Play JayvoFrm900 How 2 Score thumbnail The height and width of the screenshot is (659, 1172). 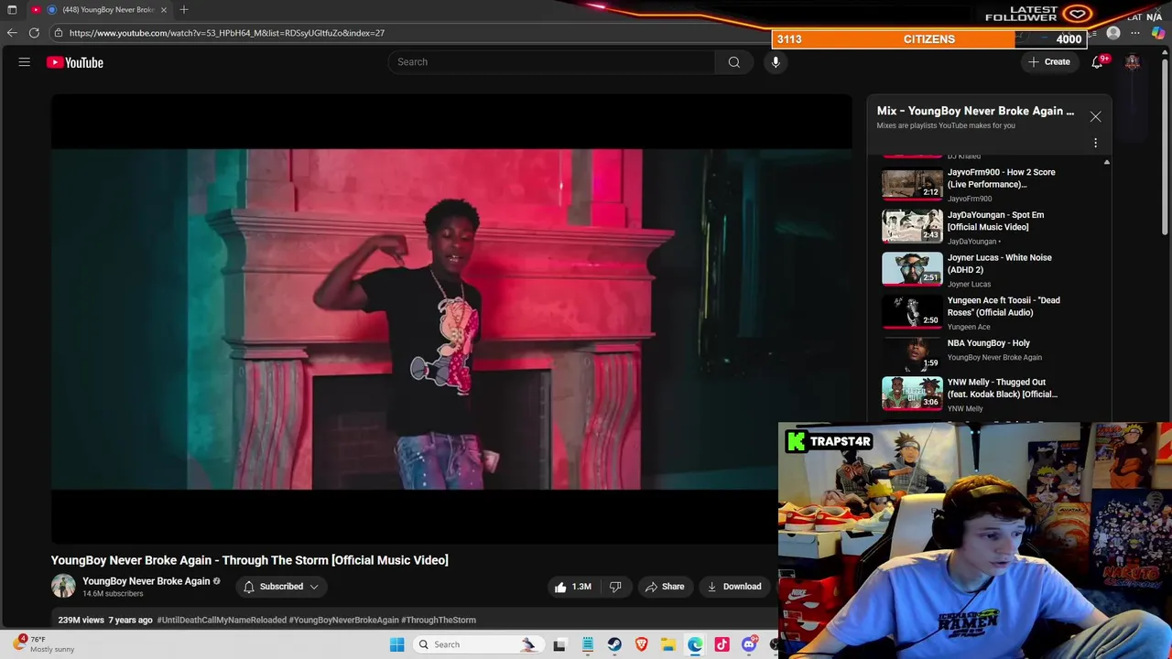[912, 183]
